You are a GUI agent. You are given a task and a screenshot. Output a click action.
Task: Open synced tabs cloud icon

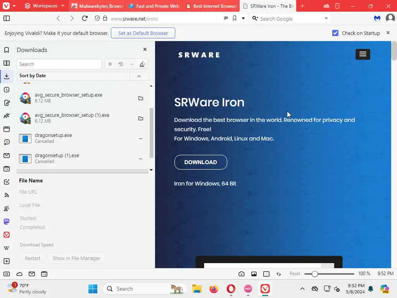click(326, 6)
